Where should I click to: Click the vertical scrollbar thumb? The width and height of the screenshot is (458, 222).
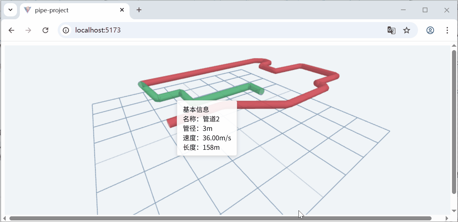454,122
